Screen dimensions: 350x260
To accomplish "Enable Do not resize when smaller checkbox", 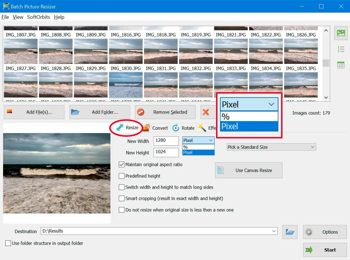I will point(122,210).
